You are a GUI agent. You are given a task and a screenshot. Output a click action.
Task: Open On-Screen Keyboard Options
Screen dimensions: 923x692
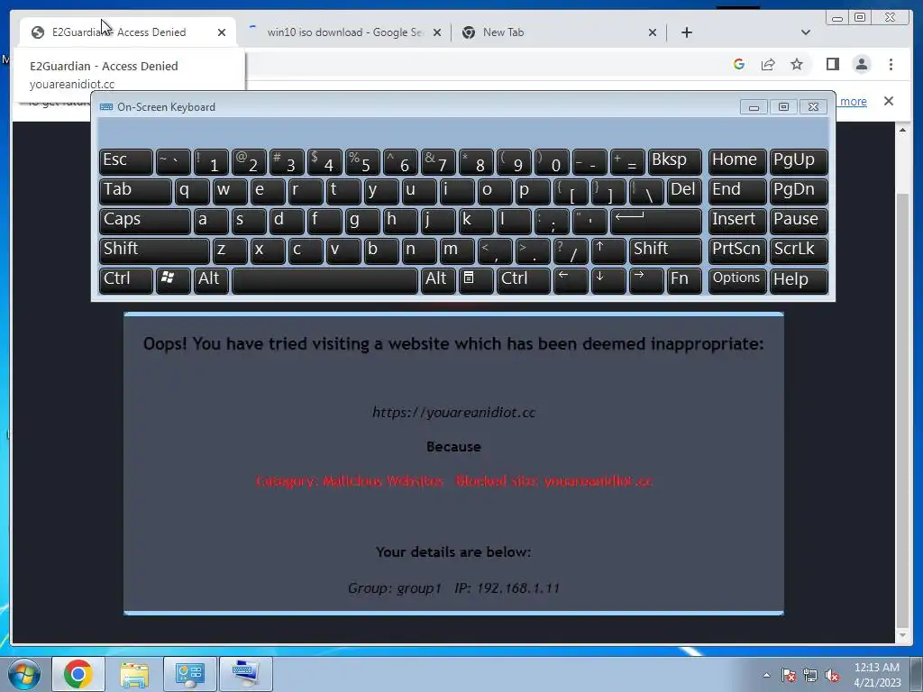coord(737,279)
